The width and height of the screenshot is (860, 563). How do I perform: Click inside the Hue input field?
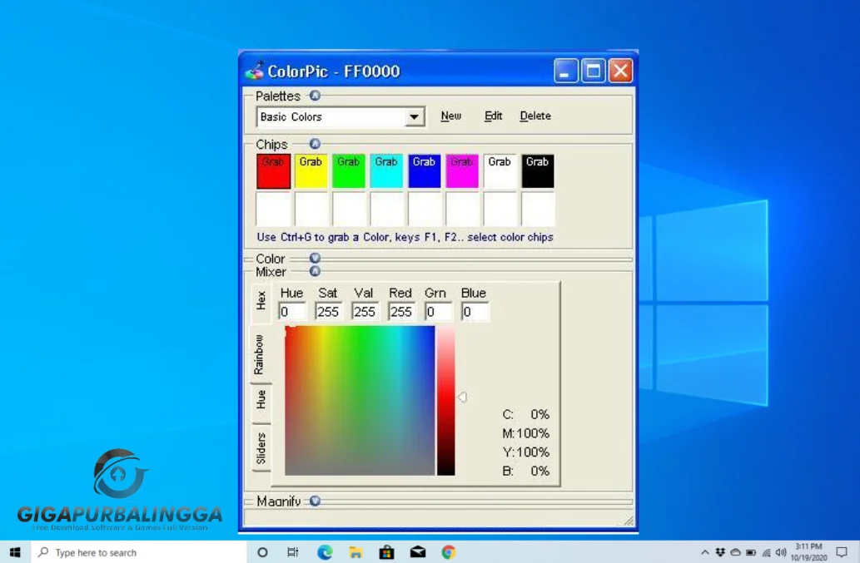(x=293, y=311)
